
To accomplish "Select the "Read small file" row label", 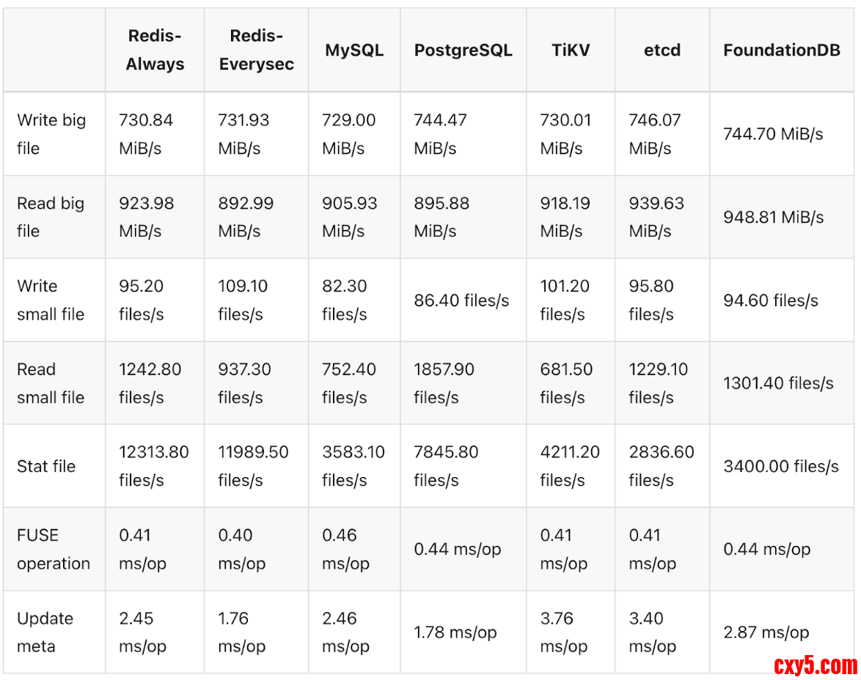I will click(x=51, y=383).
